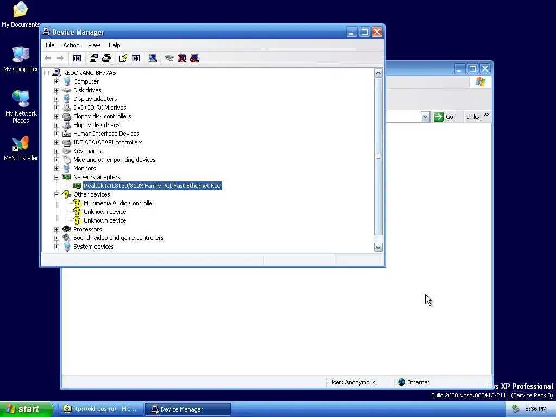Click the Go button in browser window
The width and height of the screenshot is (556, 417).
click(444, 117)
